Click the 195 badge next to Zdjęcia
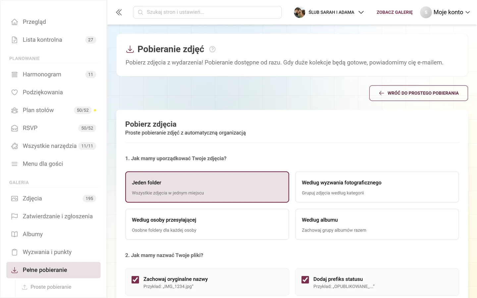The width and height of the screenshot is (477, 298). coord(89,199)
